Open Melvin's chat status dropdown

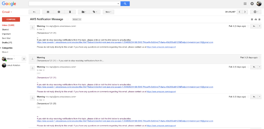point(14,59)
